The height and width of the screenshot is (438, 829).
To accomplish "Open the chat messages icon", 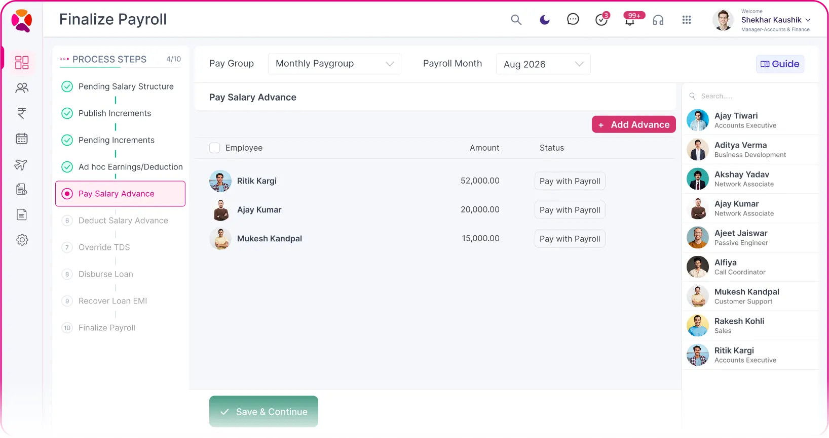I will pyautogui.click(x=573, y=19).
